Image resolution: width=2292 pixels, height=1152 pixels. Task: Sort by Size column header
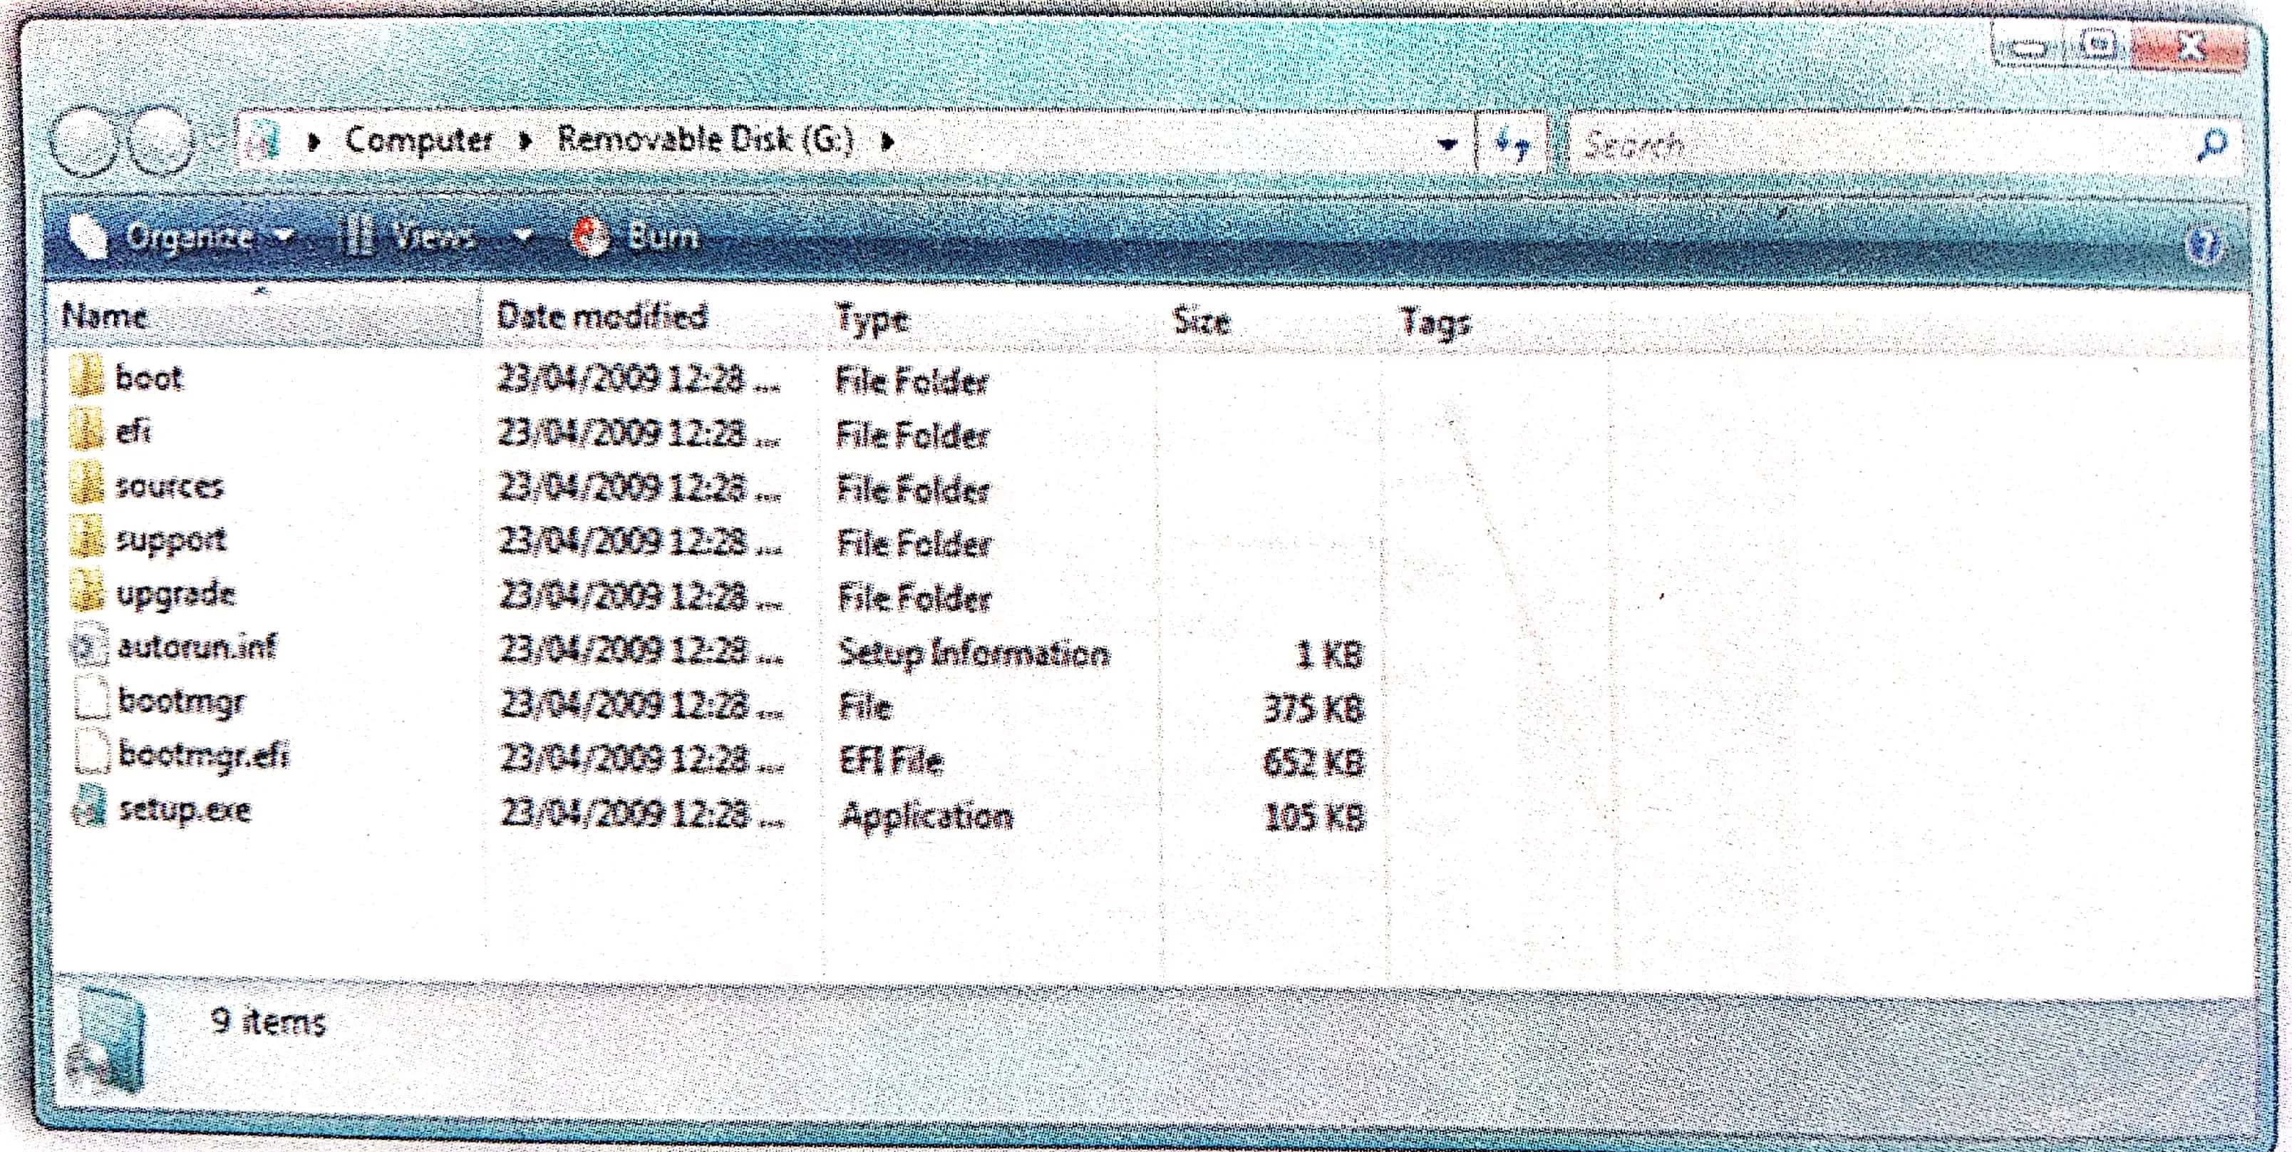(x=1201, y=321)
